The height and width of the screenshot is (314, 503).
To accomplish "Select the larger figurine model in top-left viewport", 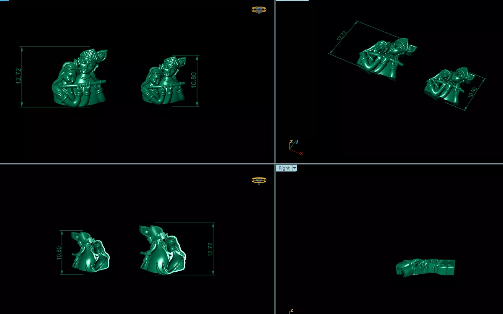I will [80, 78].
